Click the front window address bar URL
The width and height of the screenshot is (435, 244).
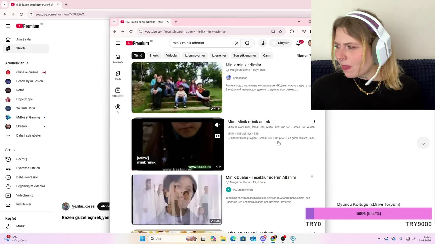point(185,32)
